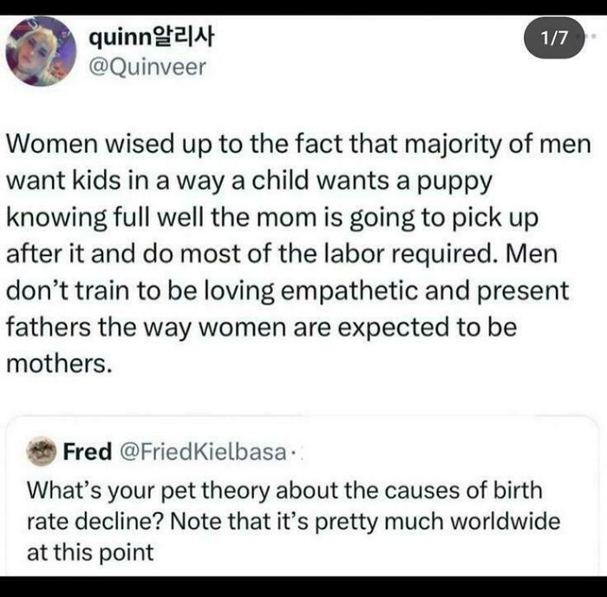Open the more options dots beside 1/7

pyautogui.click(x=592, y=40)
